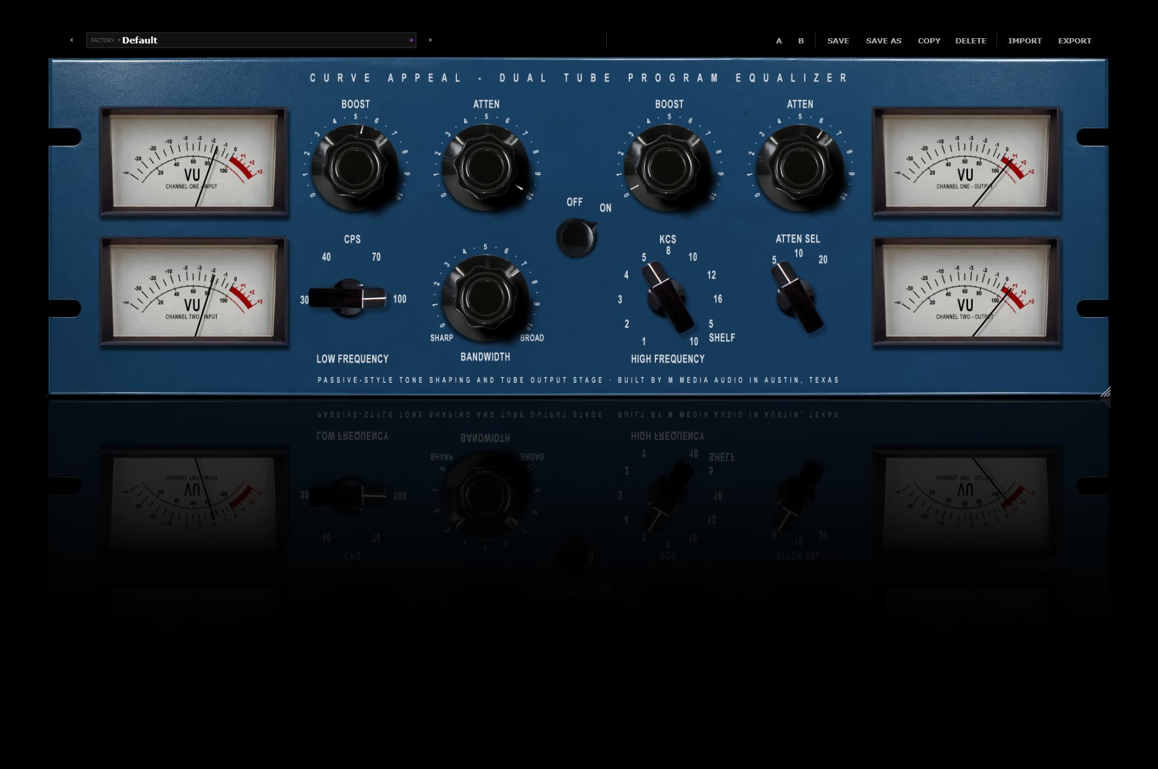
Task: Toggle the OFF/ON bypass switch knob
Action: [576, 237]
